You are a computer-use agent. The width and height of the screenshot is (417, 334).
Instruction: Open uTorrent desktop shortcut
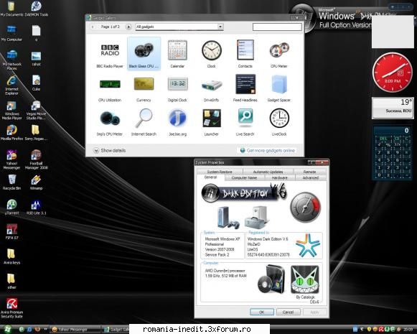click(11, 207)
